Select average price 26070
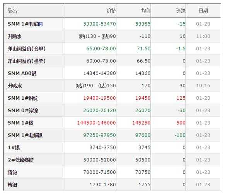225x194 pixels. (143, 111)
